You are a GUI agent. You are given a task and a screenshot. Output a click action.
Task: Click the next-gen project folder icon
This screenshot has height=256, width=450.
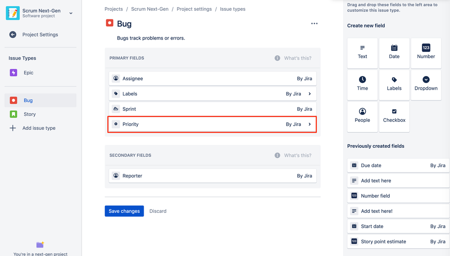click(40, 245)
